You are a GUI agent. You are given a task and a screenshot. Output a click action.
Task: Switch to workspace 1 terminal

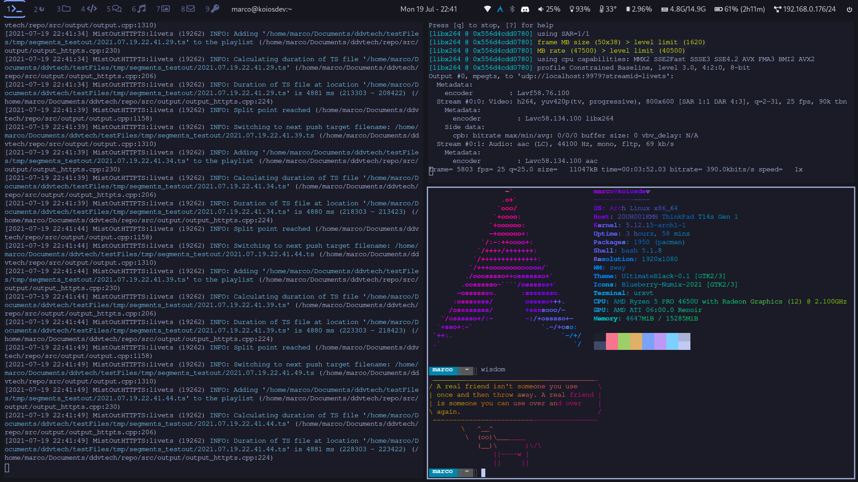click(14, 8)
